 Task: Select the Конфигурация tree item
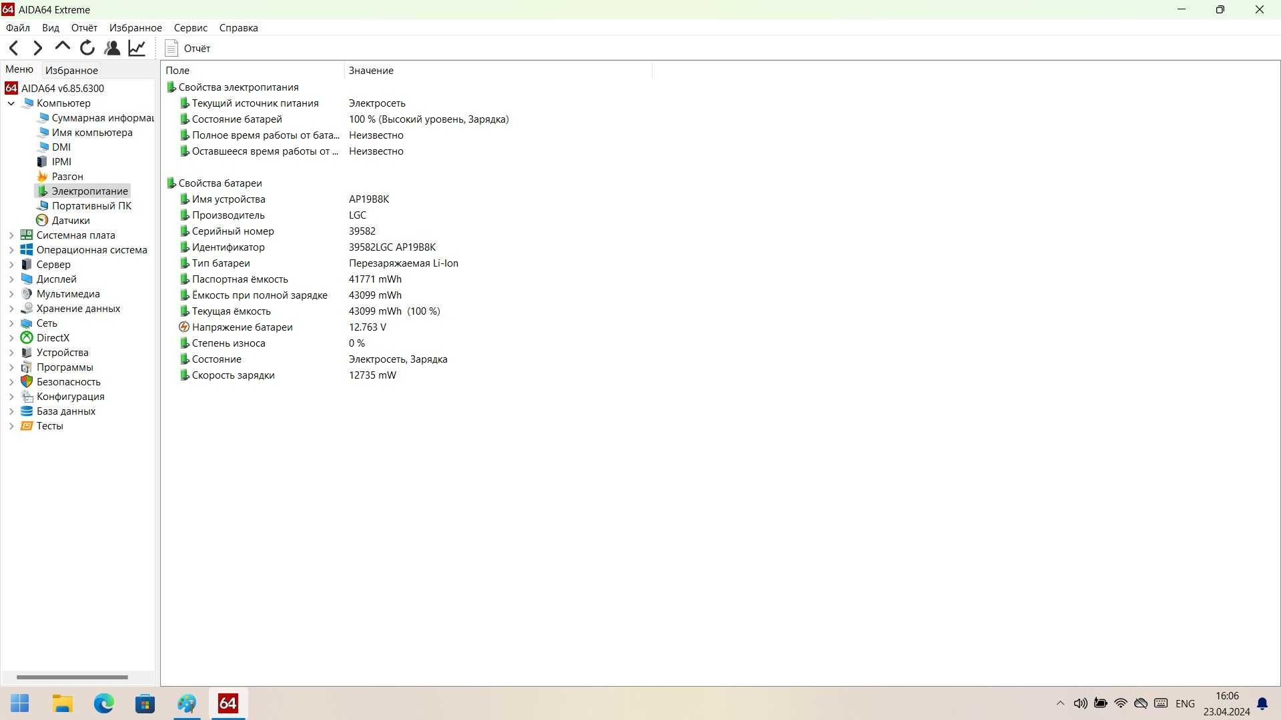(70, 397)
